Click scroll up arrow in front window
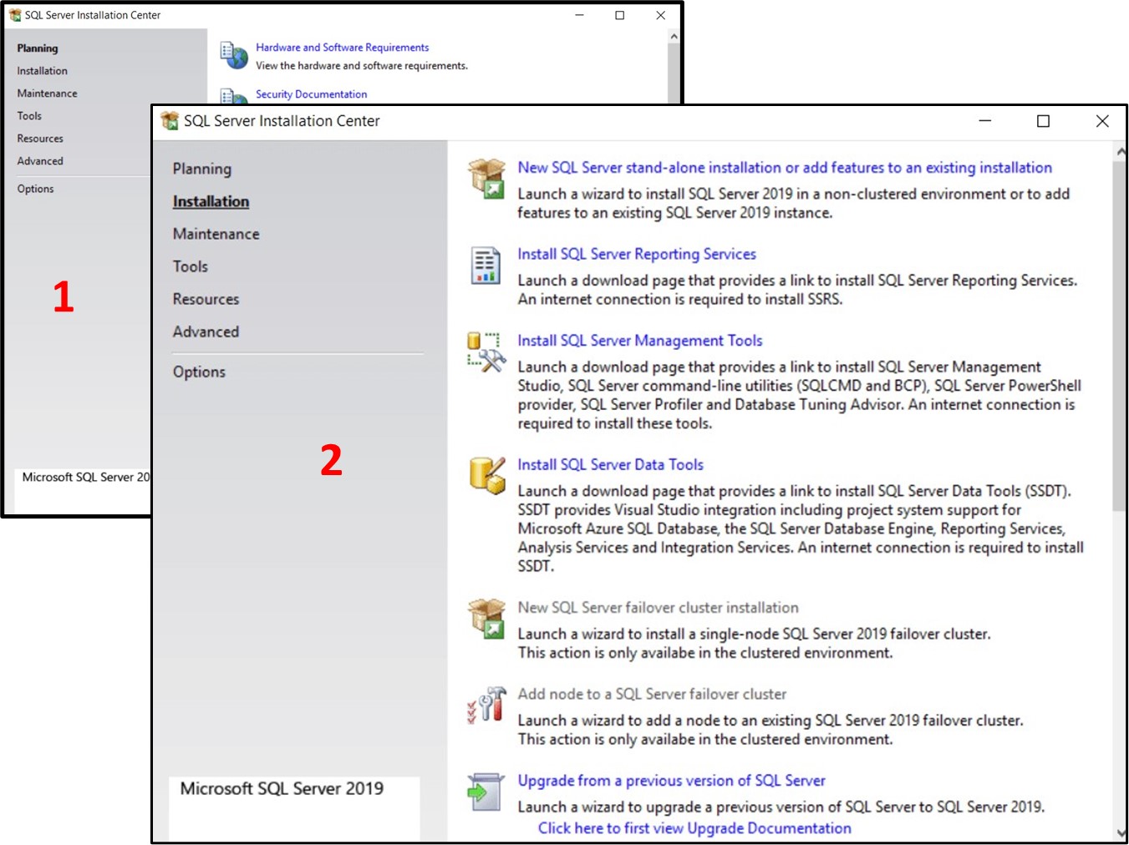Screen dimensions: 1129x845 tap(1120, 153)
